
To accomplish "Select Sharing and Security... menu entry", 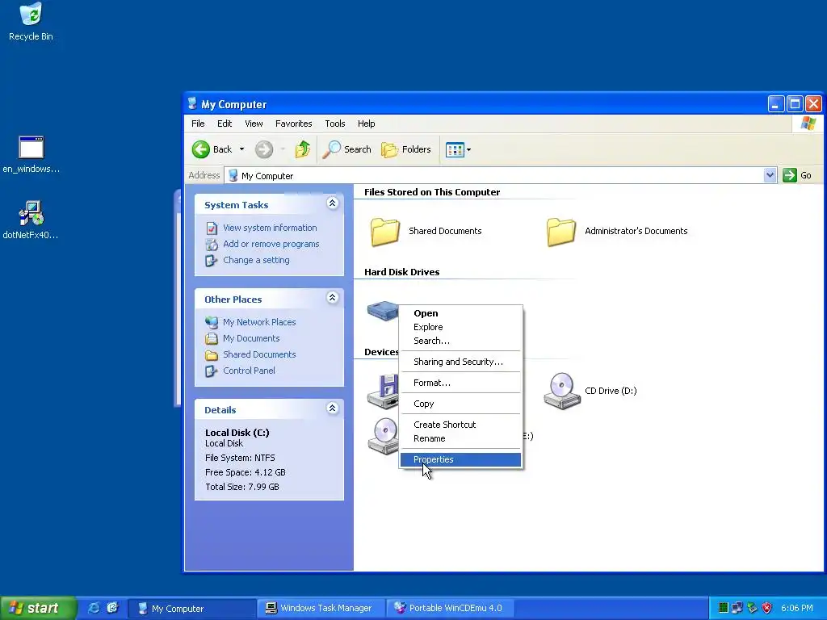I will point(460,362).
